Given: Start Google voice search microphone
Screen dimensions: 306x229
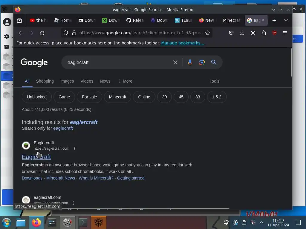Looking at the screenshot, I should click(190, 62).
